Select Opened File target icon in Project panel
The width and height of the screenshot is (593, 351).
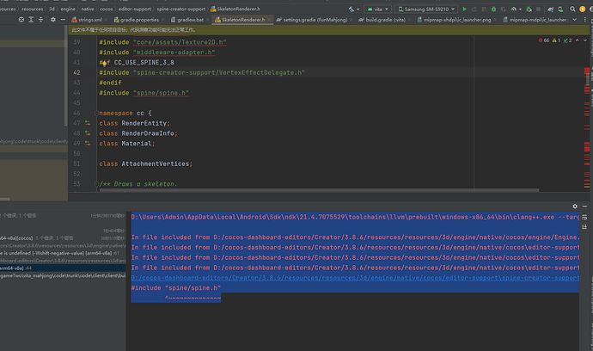(21, 20)
